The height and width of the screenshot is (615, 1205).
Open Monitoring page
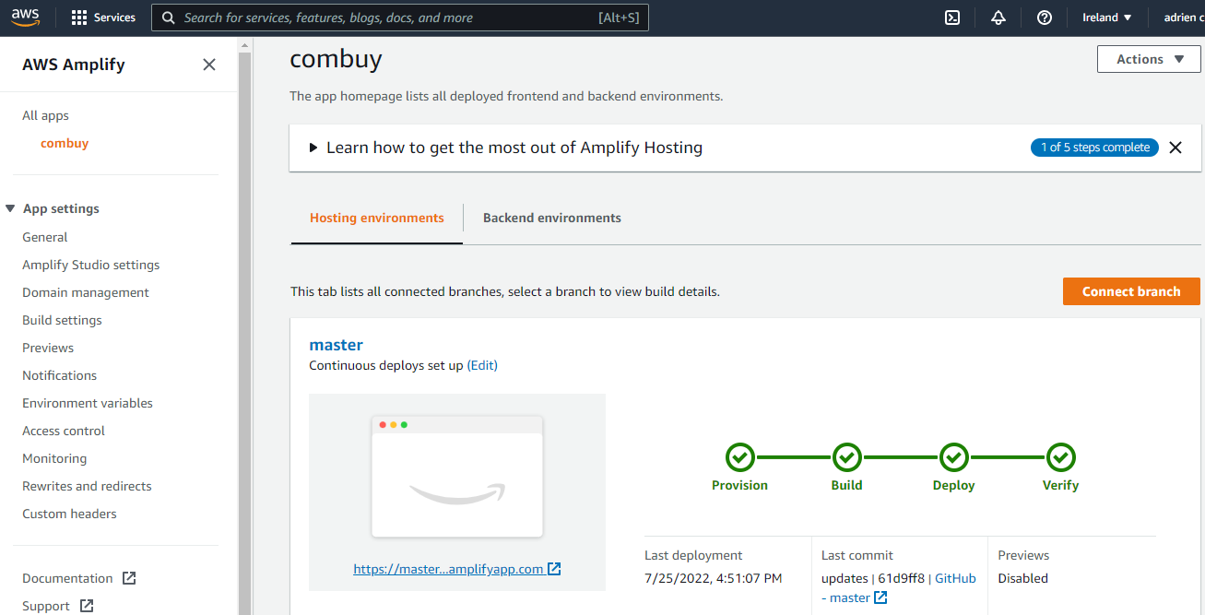coord(54,458)
